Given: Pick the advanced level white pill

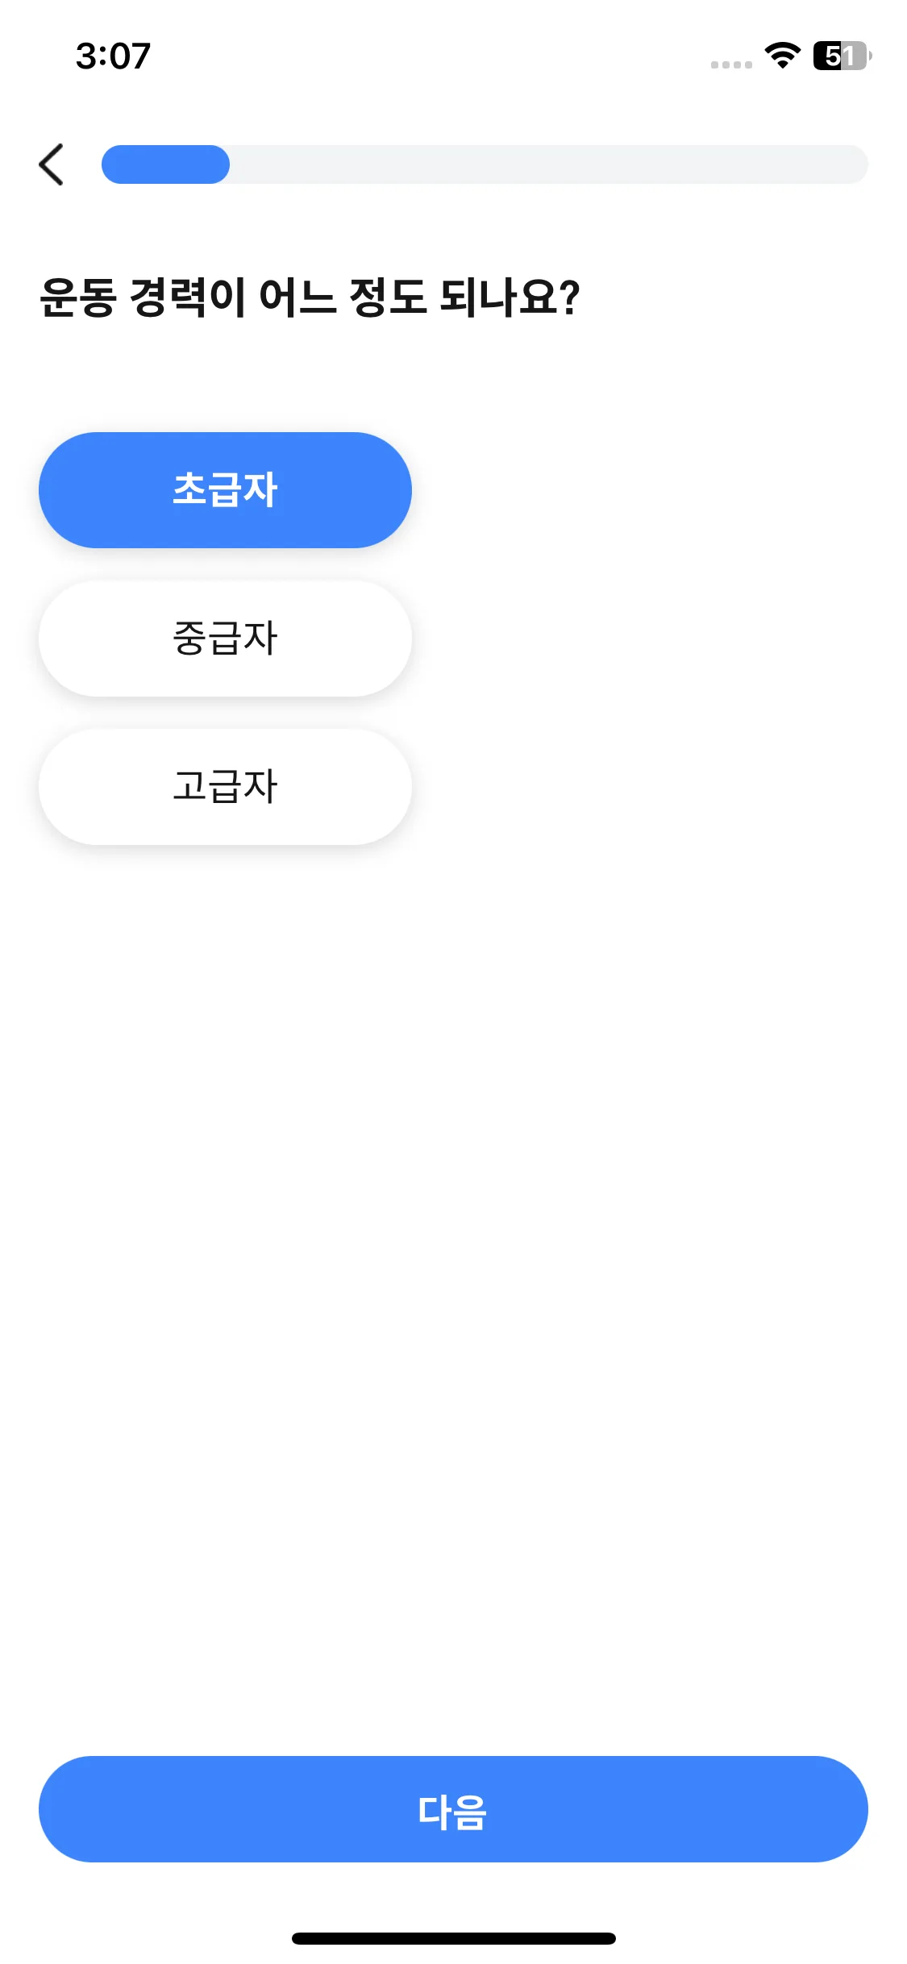Looking at the screenshot, I should pyautogui.click(x=225, y=787).
